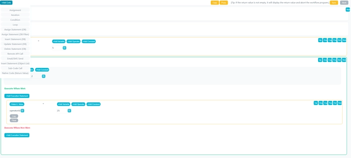
Task: Move the condition block Down
Action: (325, 60)
